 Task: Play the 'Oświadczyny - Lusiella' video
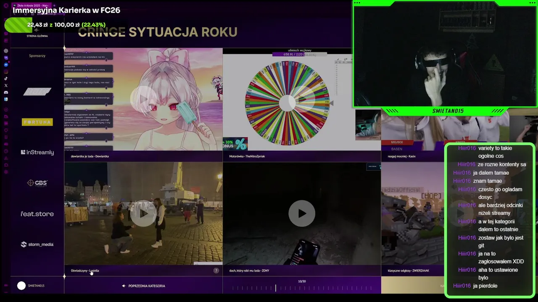(143, 213)
